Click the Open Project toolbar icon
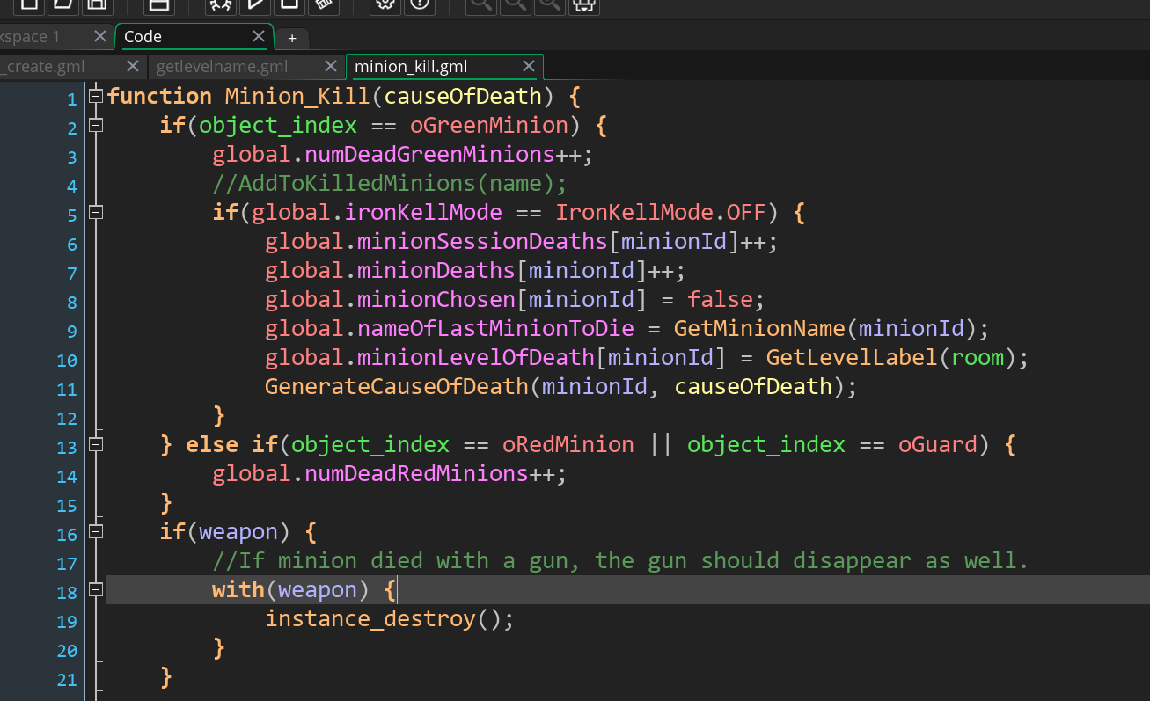Viewport: 1150px width, 701px height. click(62, 4)
